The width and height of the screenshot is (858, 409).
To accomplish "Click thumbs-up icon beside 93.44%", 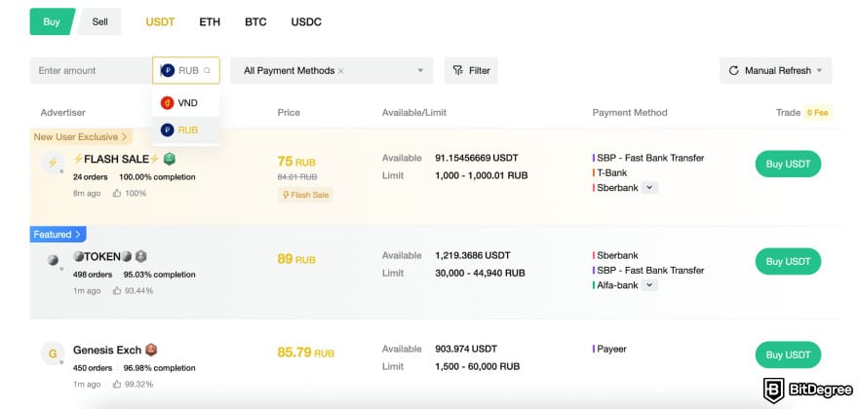I will [117, 291].
